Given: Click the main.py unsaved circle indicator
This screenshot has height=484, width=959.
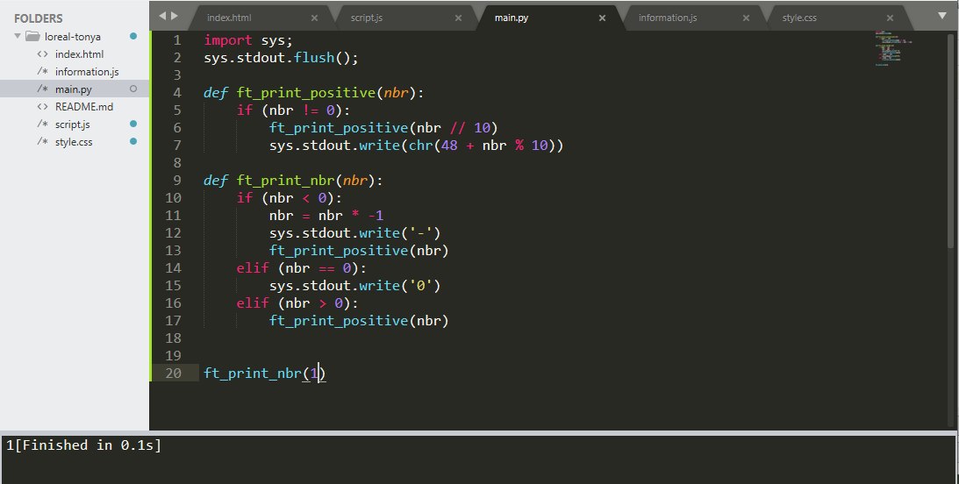Looking at the screenshot, I should pos(133,89).
